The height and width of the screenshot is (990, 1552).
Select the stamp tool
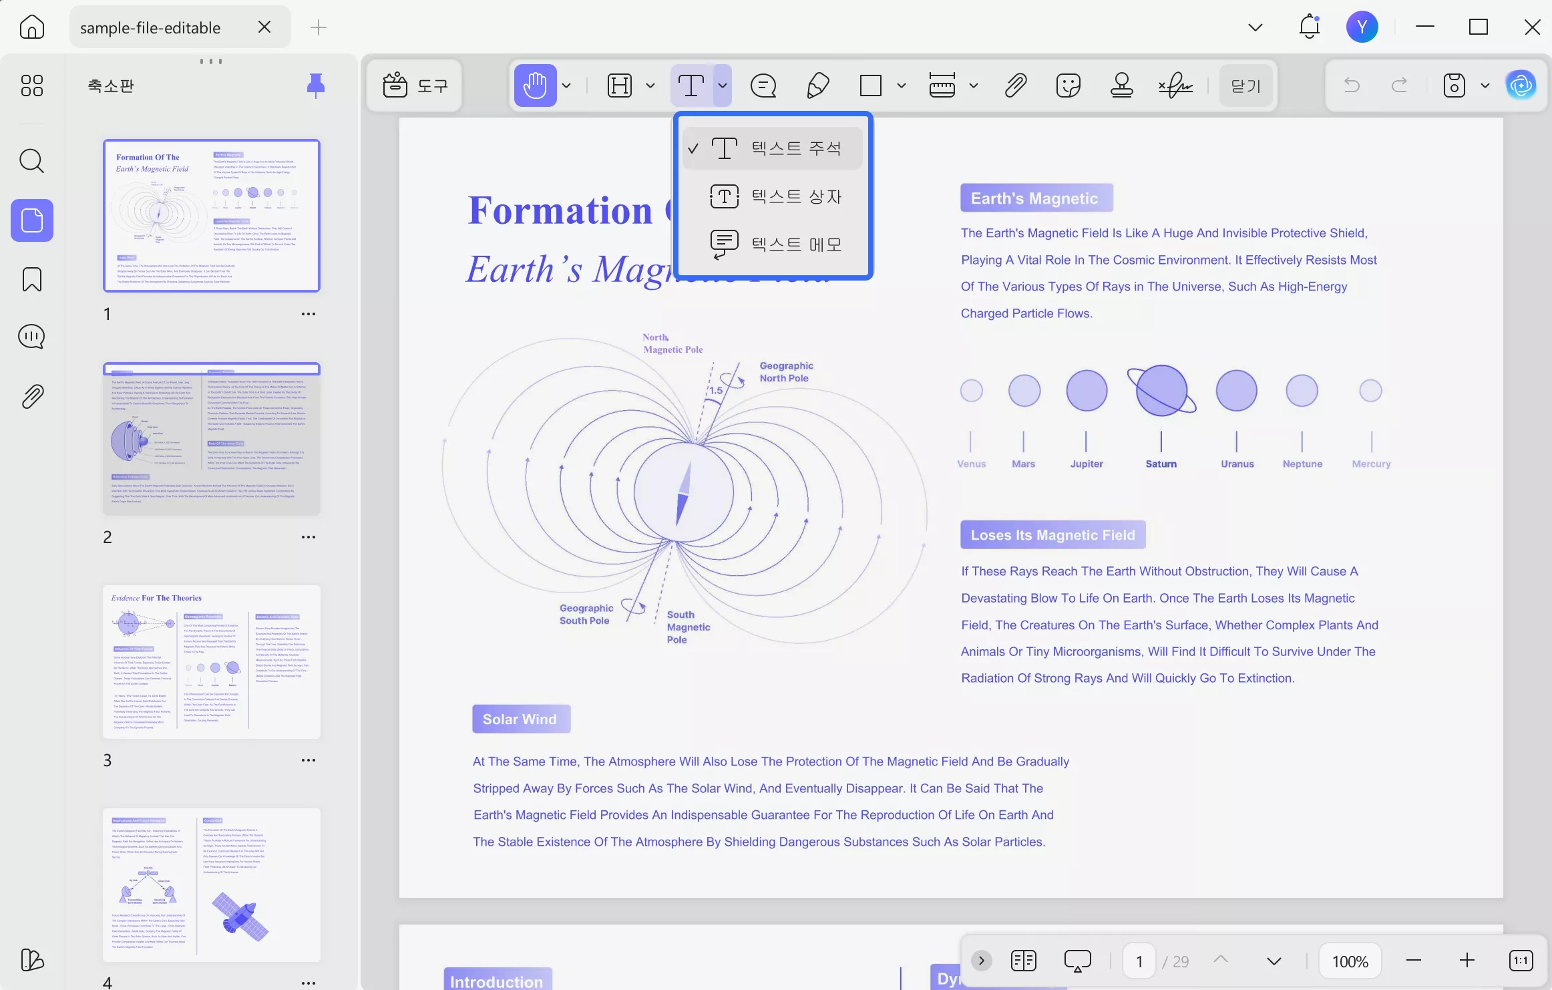1122,86
